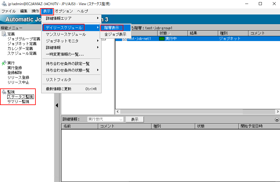The image size is (280, 182).
Task: Select リリース中止 in function menu
Action: [x=18, y=82]
